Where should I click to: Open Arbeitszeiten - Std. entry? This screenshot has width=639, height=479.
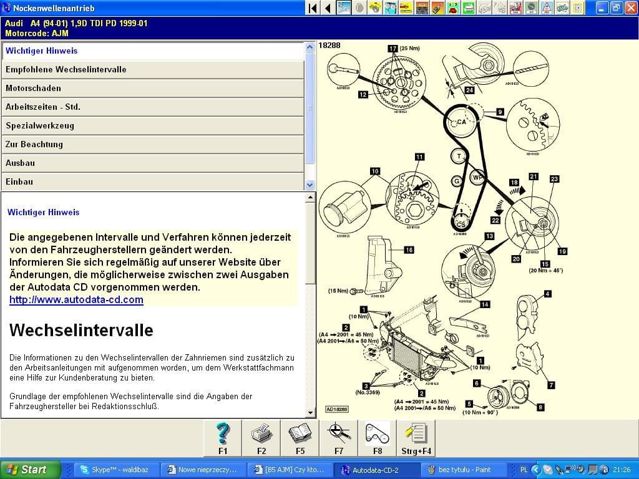click(x=153, y=107)
